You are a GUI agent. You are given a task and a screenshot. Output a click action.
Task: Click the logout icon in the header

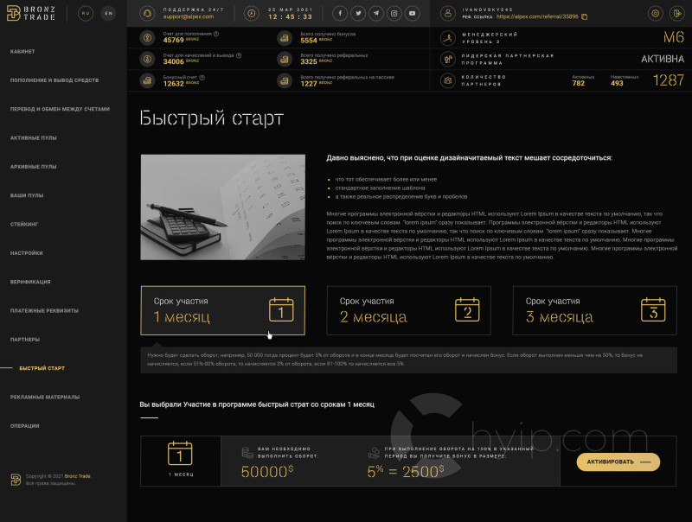click(676, 13)
